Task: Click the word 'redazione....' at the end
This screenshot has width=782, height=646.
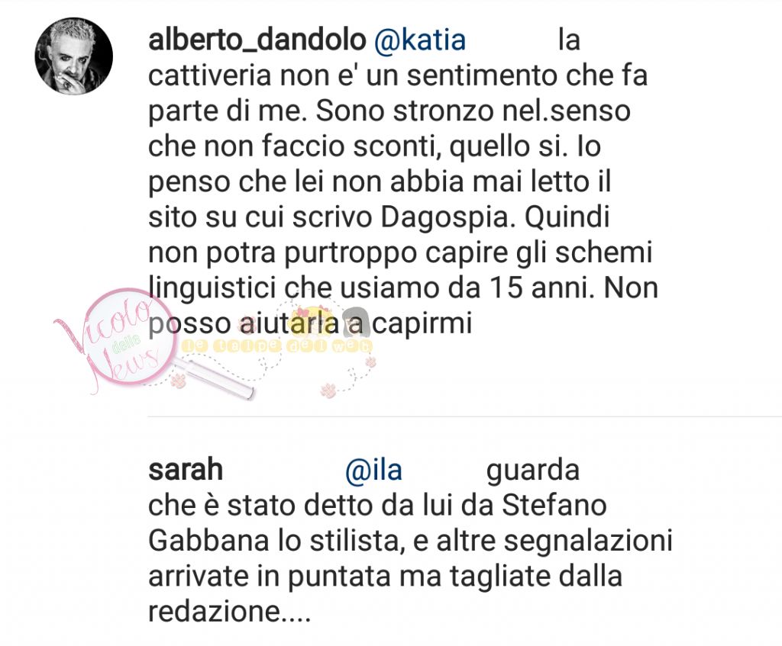Action: [229, 612]
